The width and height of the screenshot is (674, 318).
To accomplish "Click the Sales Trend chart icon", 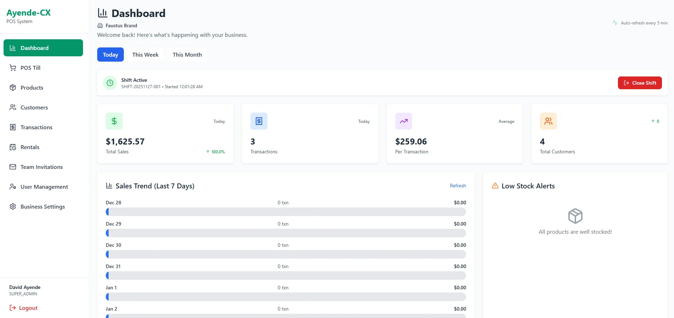I will [x=109, y=186].
